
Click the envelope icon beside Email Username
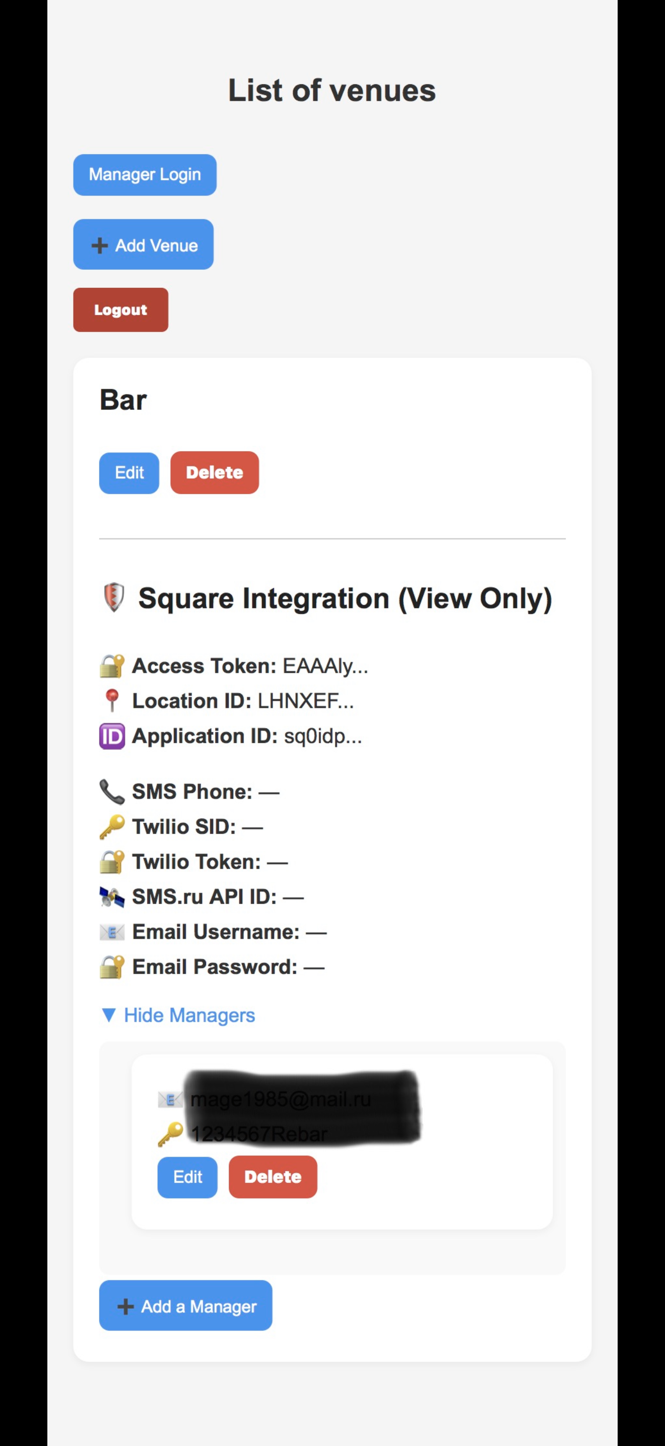tap(112, 932)
